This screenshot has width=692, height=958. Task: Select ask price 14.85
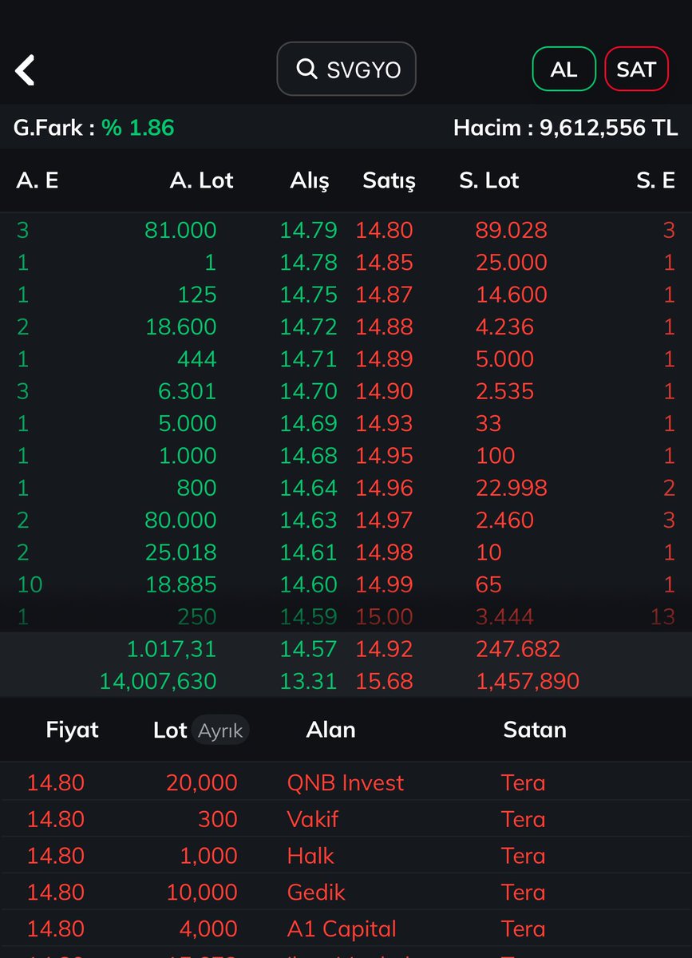point(385,263)
